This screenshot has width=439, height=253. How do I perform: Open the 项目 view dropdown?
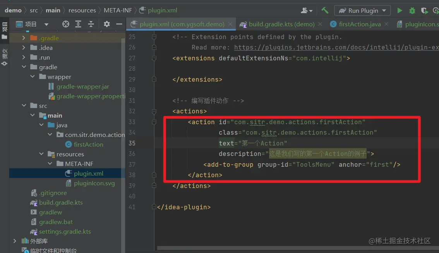[46, 24]
